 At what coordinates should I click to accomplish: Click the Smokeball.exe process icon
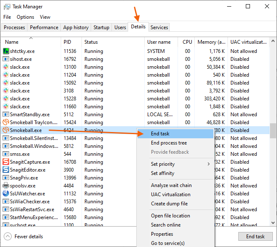pos(6,130)
